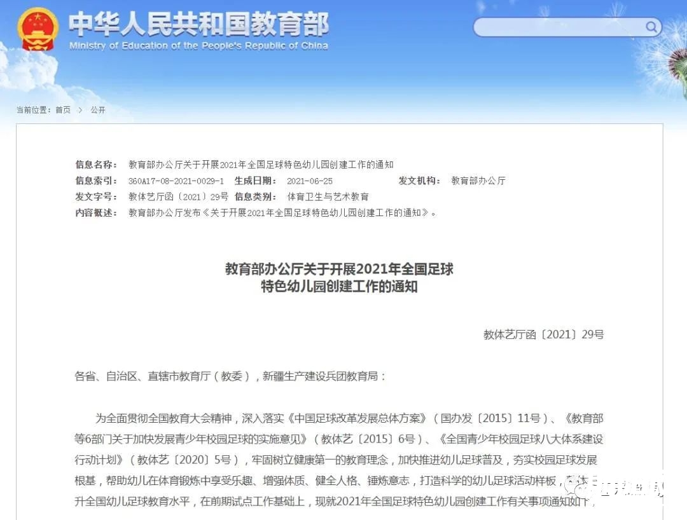
Task: Click the 当前位置 label
Action: tap(34, 110)
